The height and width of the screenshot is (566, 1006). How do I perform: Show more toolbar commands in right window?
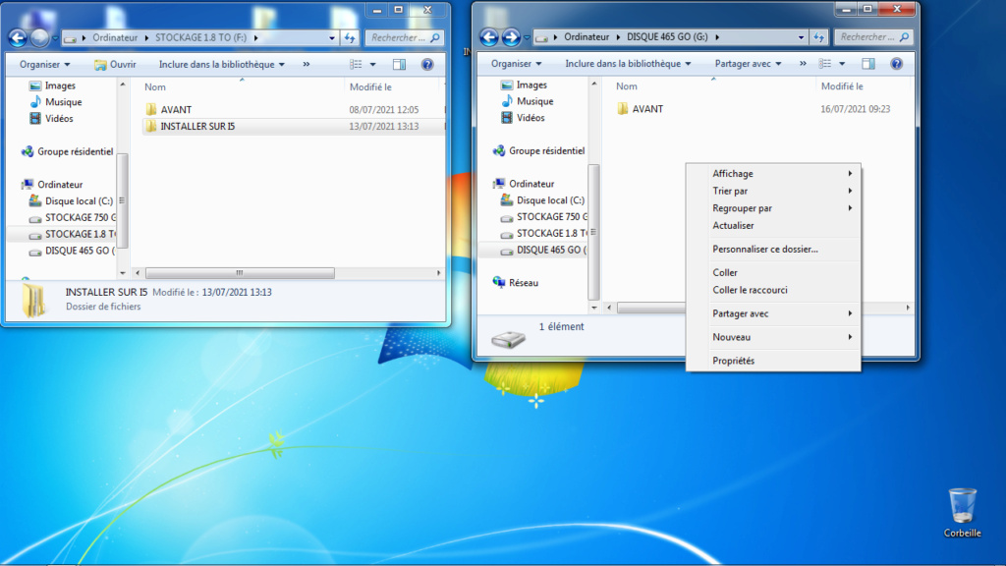[803, 64]
